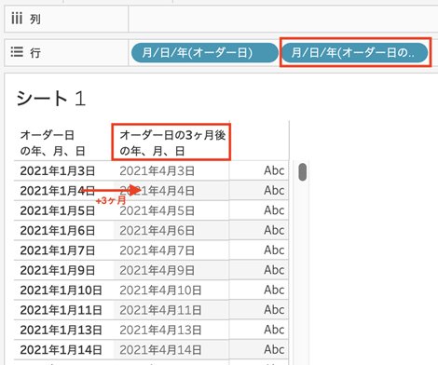Click the cell 2021年4月13日
The image size is (438, 365).
(160, 330)
